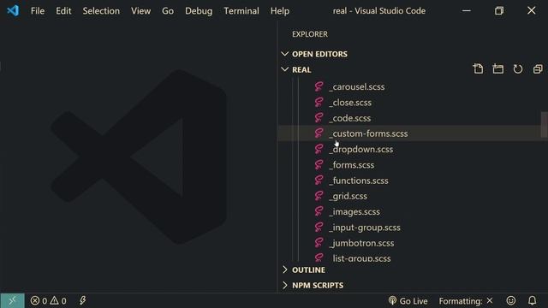Click the Sass icon beside _custom-forms.scss
Viewport: 548px width, 308px height.
coord(319,133)
